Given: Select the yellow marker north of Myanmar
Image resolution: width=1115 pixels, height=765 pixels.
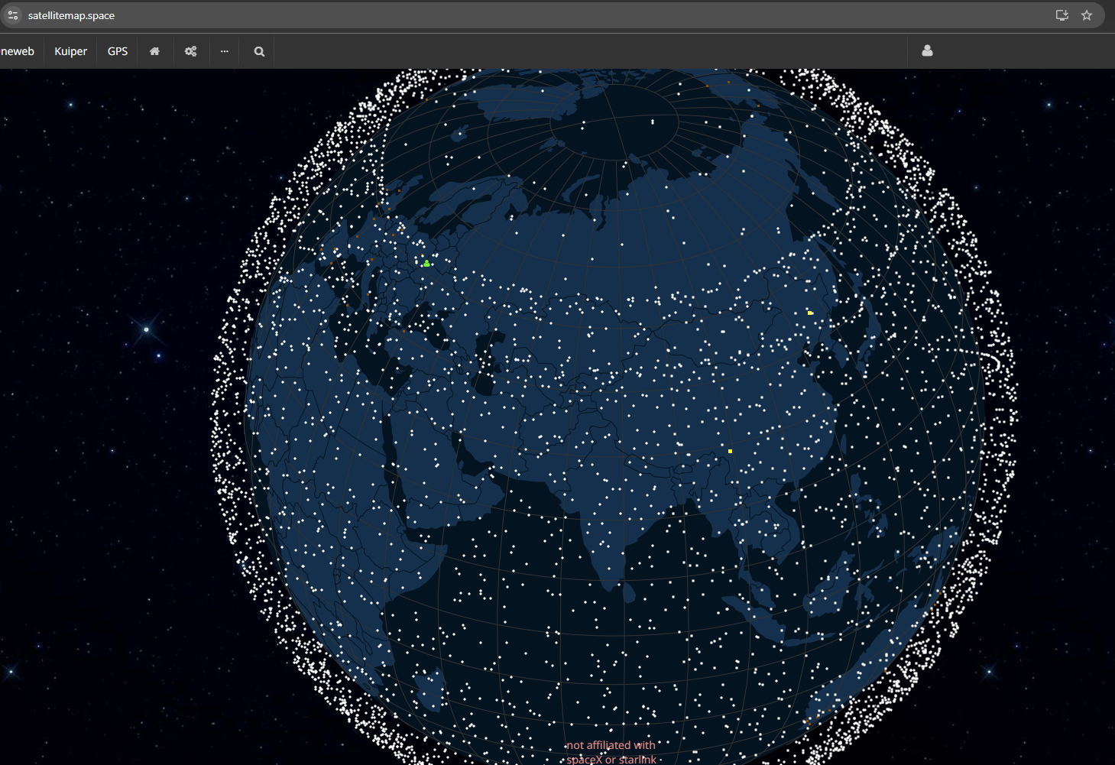Looking at the screenshot, I should point(730,451).
